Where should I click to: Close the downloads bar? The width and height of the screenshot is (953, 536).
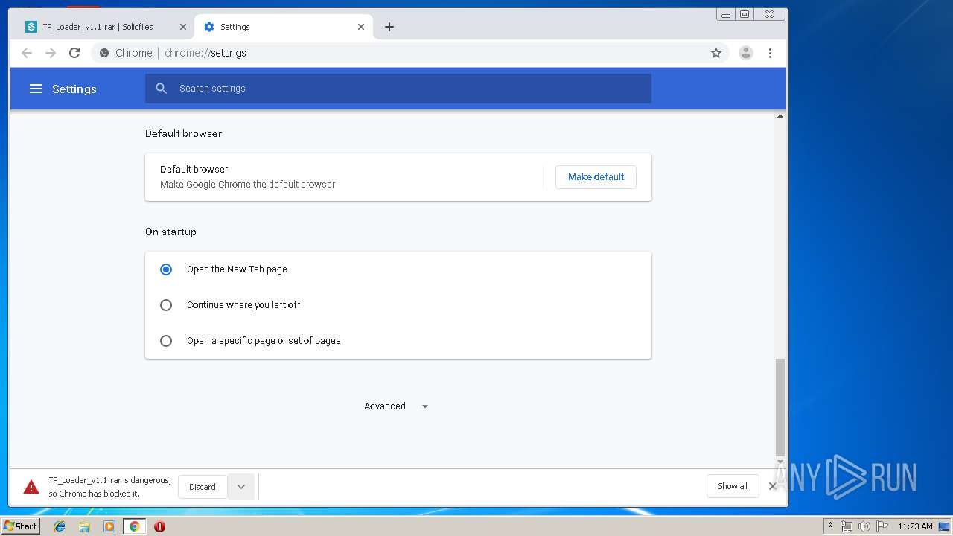pos(772,486)
